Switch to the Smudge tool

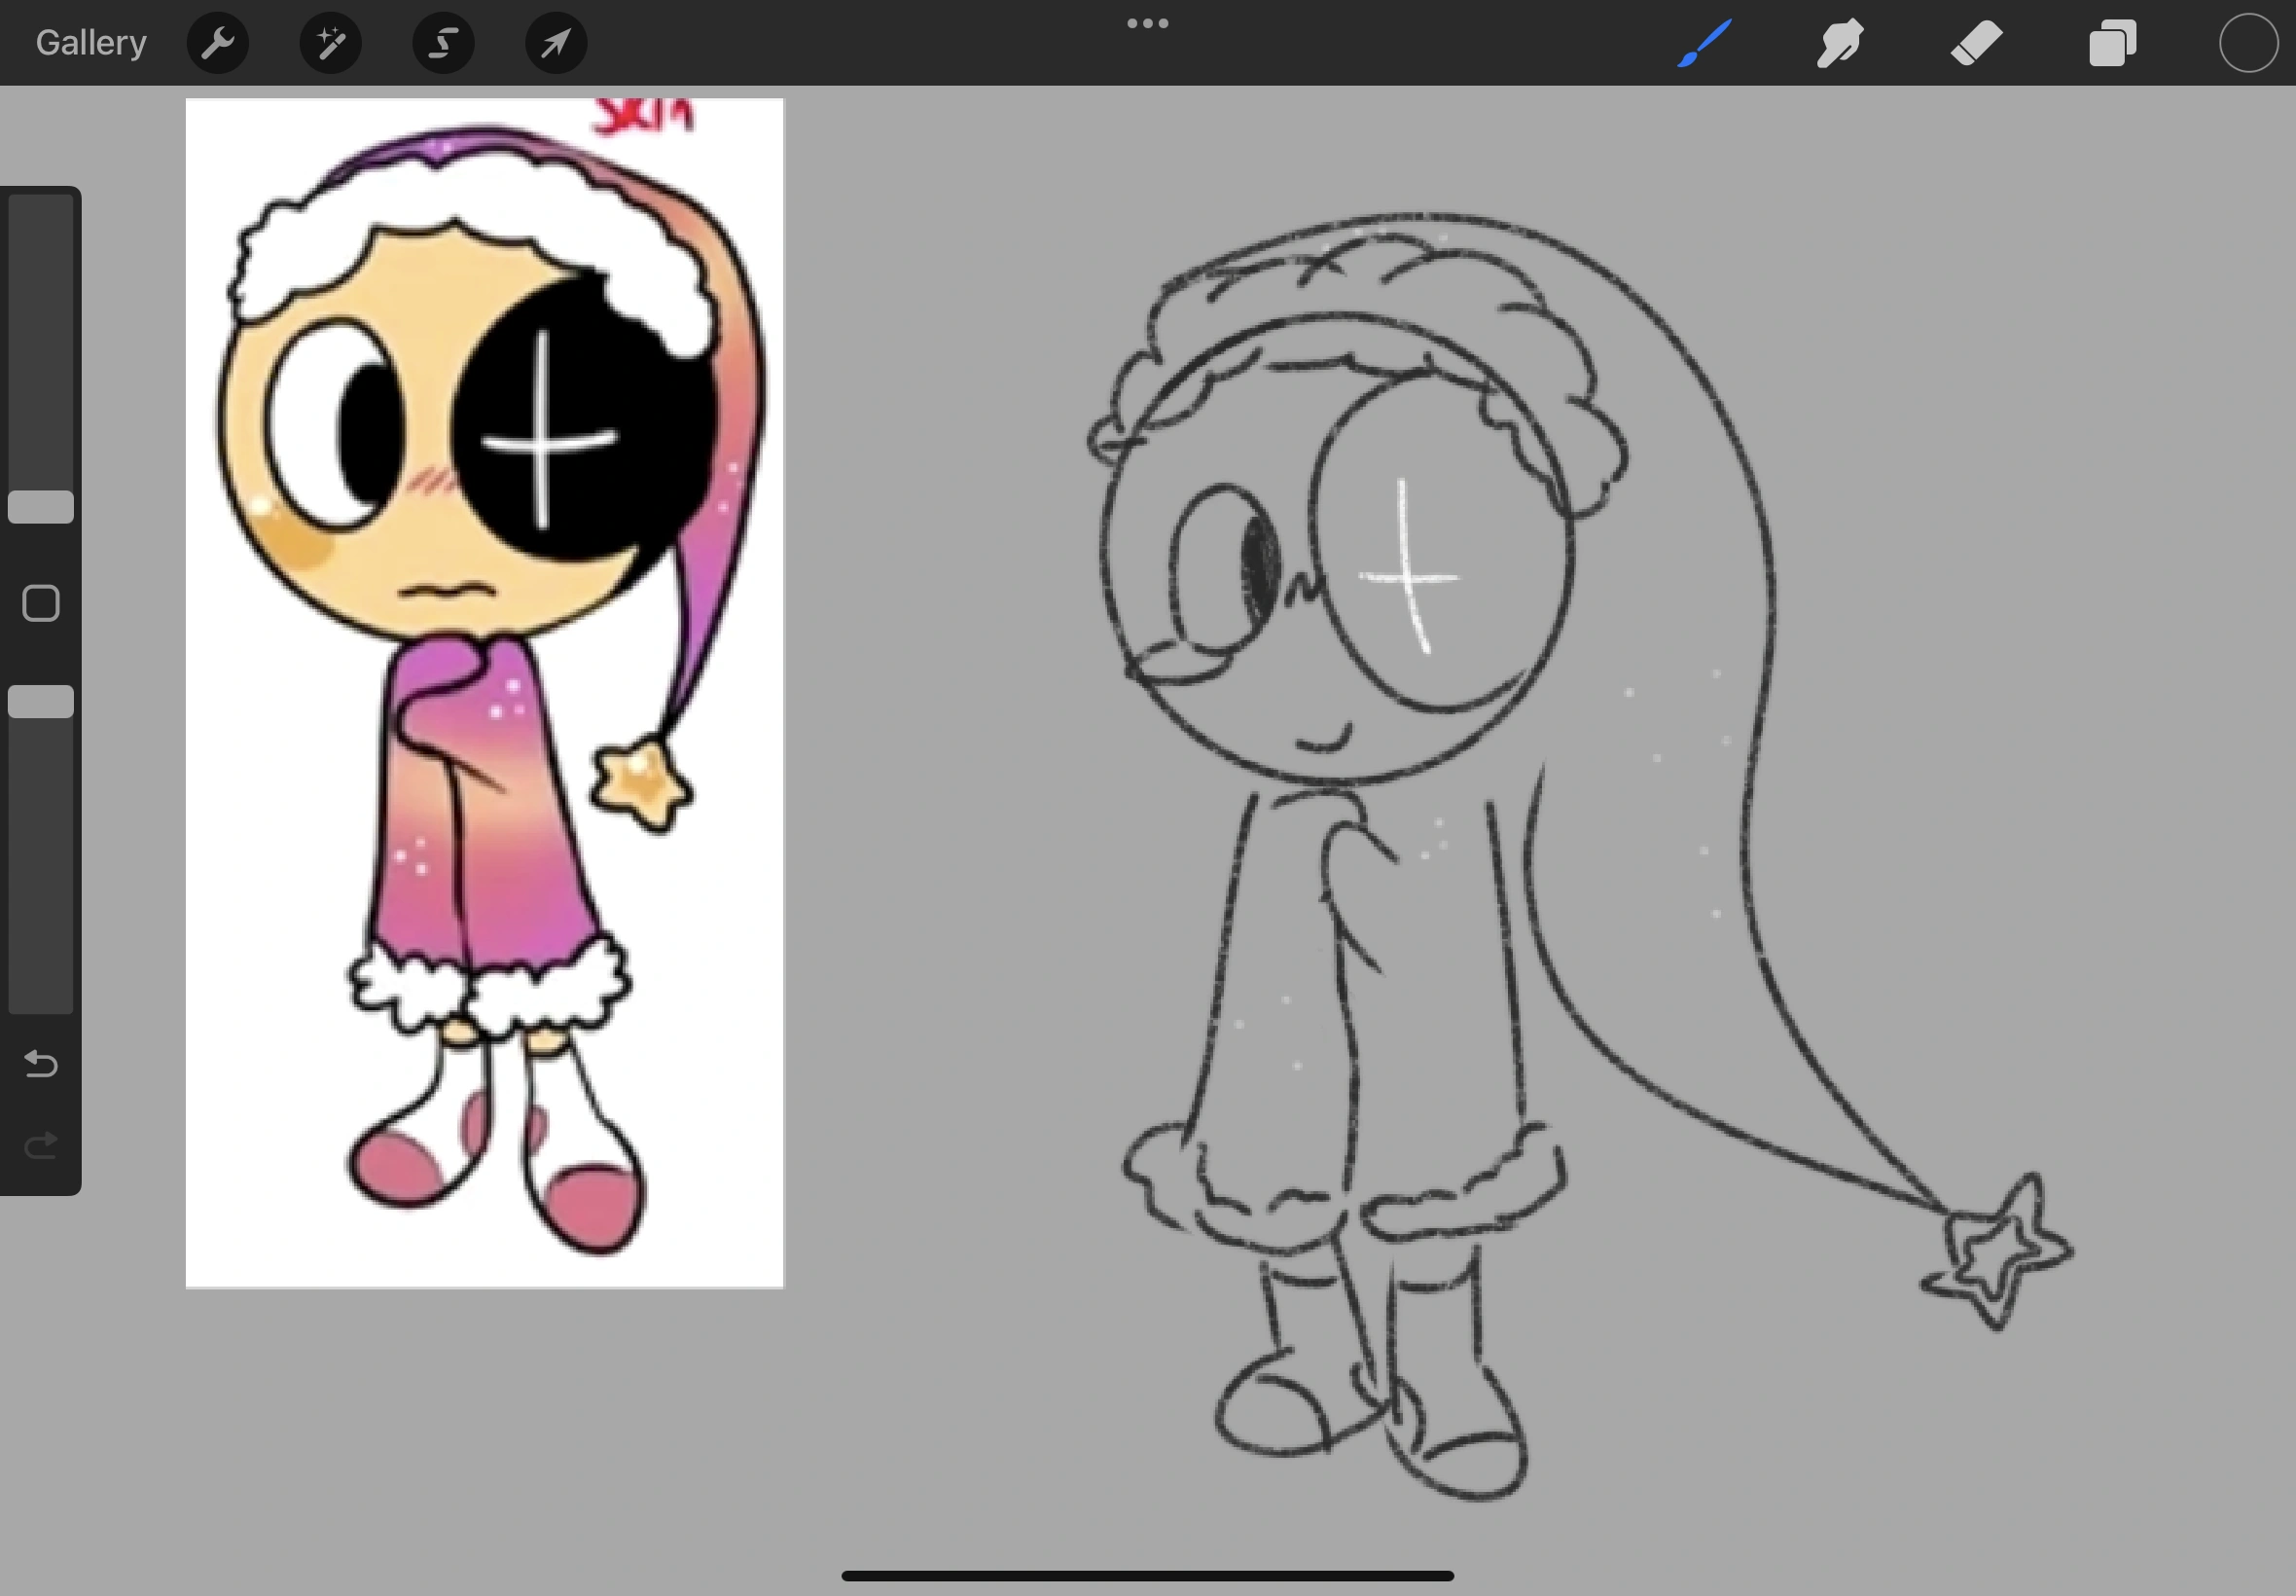coord(1840,42)
